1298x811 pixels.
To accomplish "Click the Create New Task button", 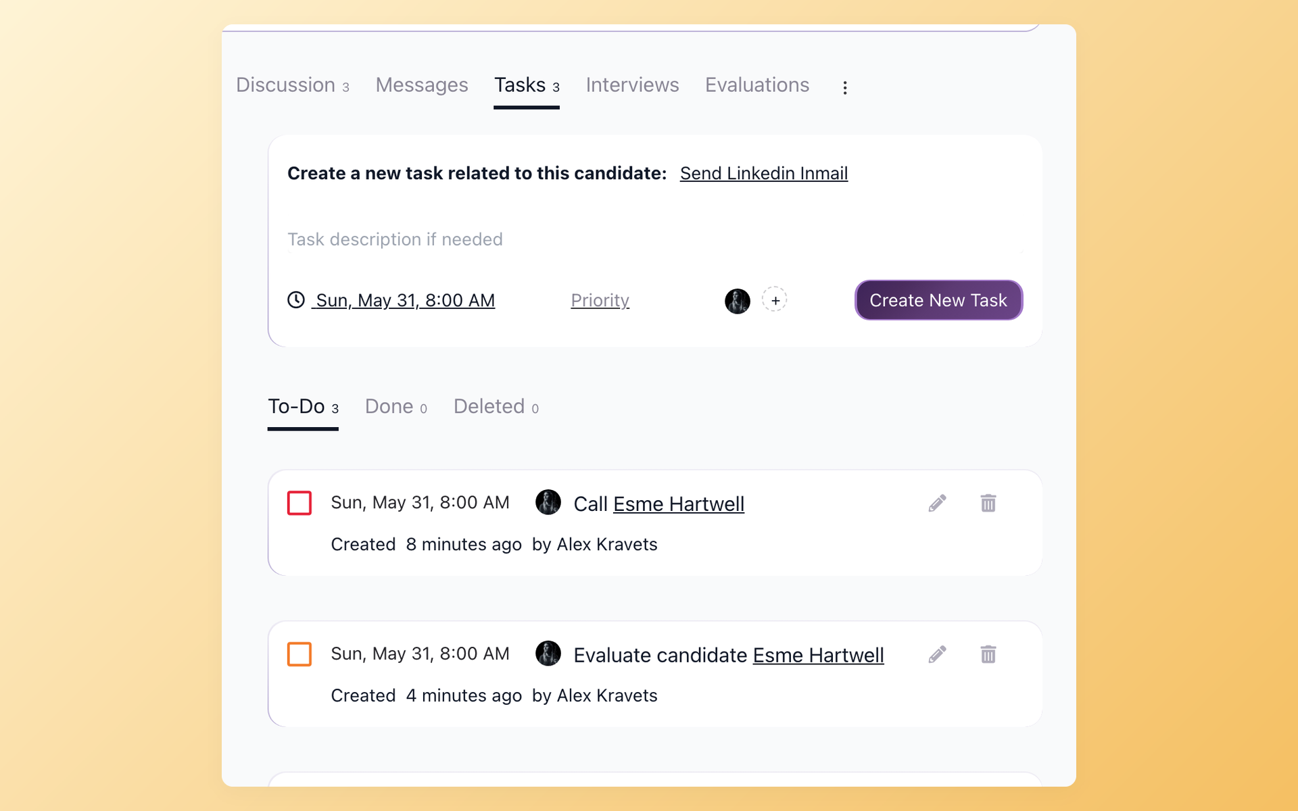I will 938,300.
